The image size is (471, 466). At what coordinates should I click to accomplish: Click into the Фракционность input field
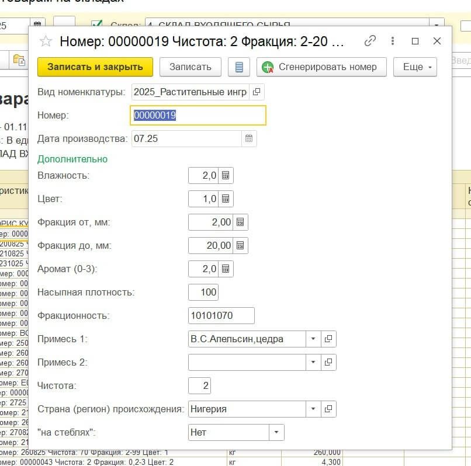[221, 315]
